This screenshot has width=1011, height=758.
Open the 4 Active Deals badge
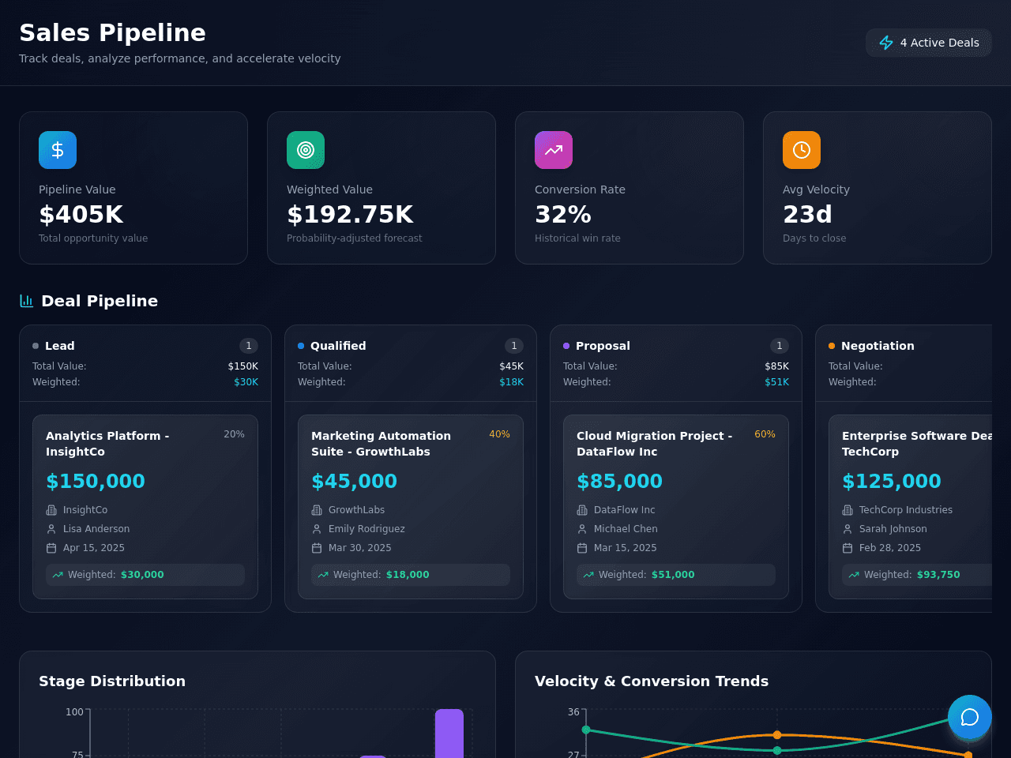929,43
